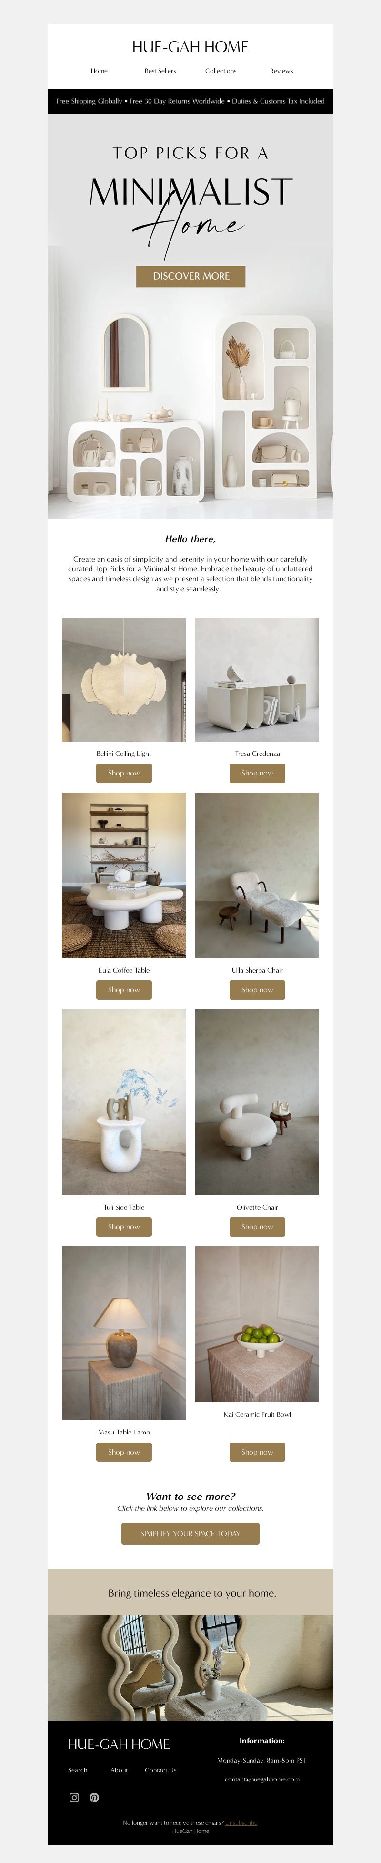Shop now for Tresa Credenza
Screen dimensions: 381x1863
257,773
